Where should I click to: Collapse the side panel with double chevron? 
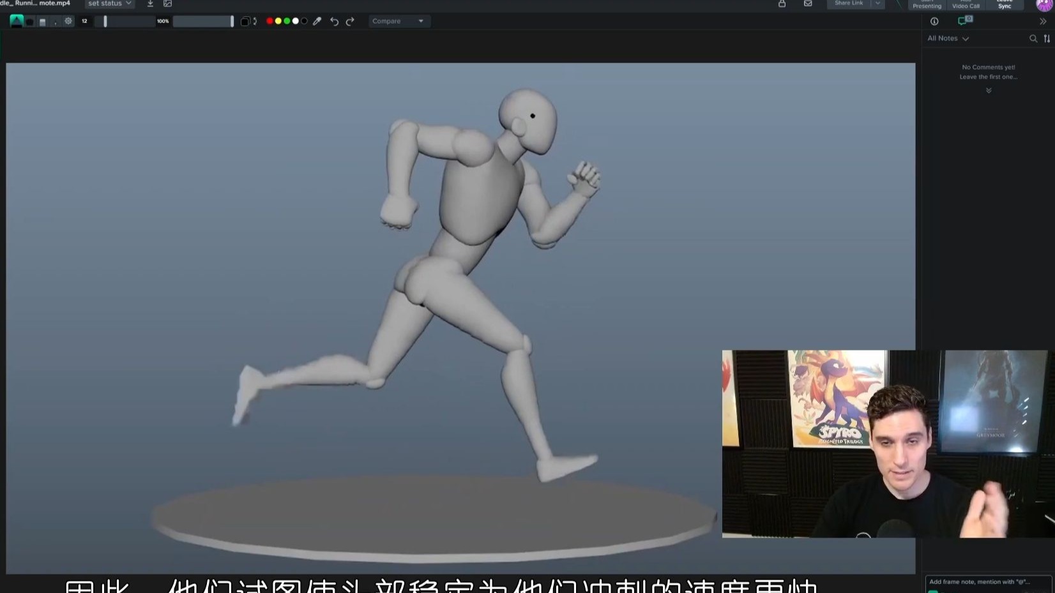[x=1043, y=21]
